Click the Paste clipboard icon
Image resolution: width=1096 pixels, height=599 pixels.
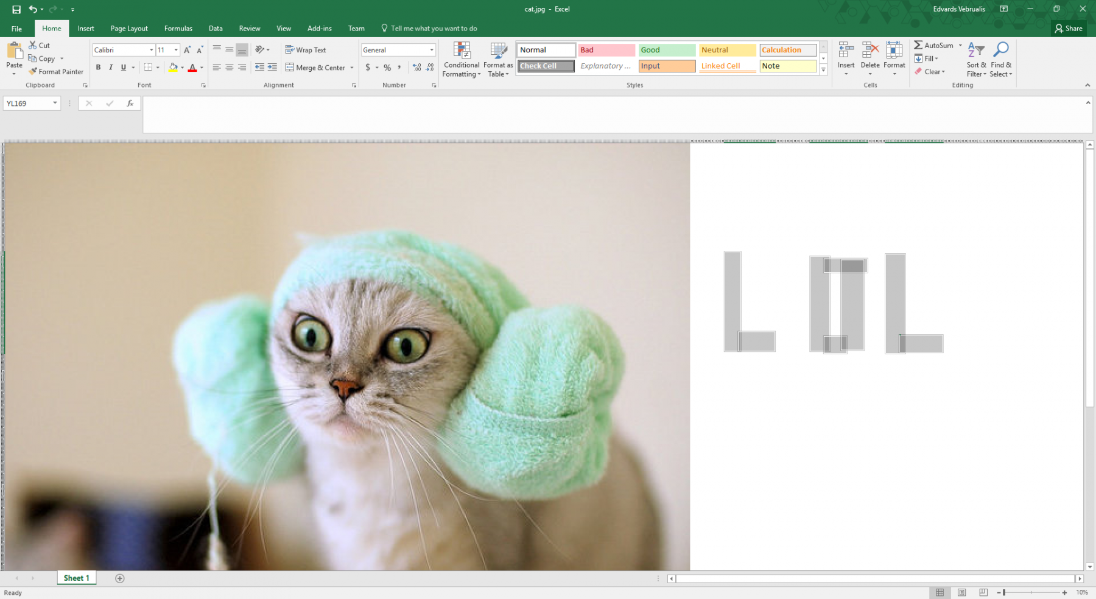click(x=14, y=51)
